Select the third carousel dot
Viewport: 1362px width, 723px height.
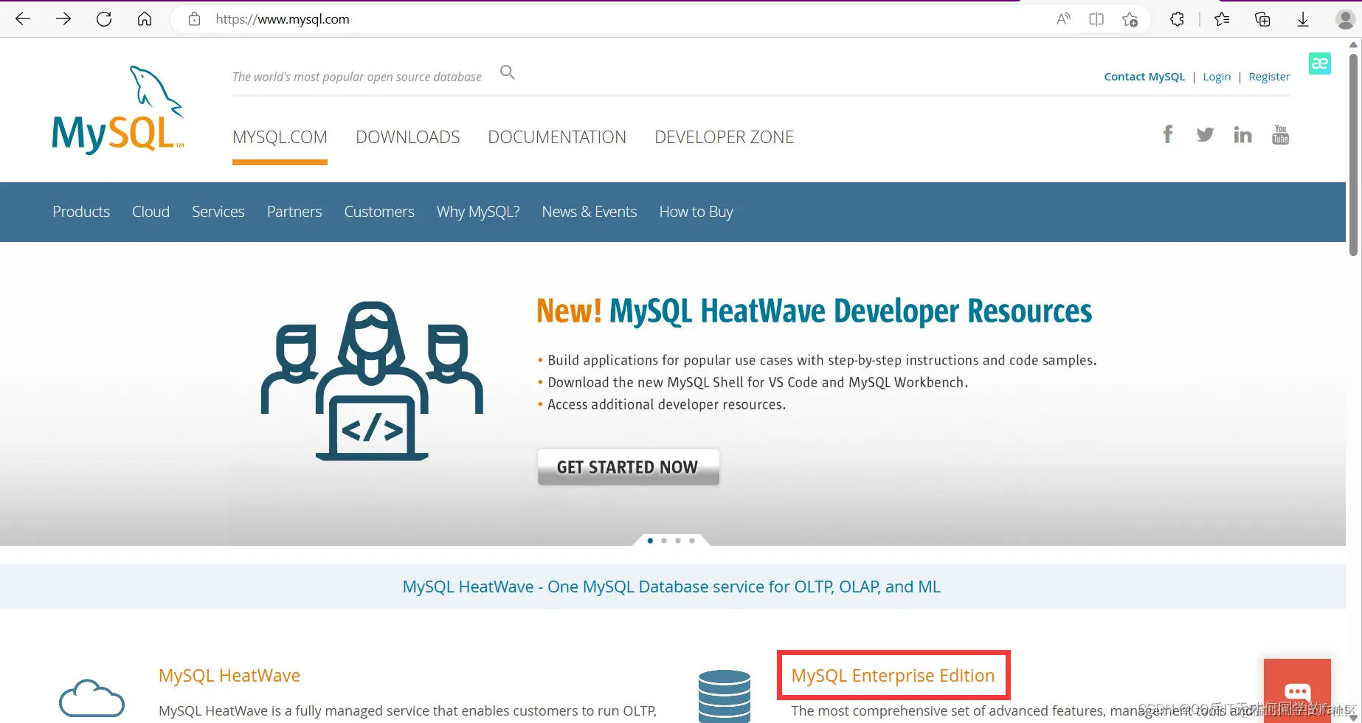pos(678,541)
